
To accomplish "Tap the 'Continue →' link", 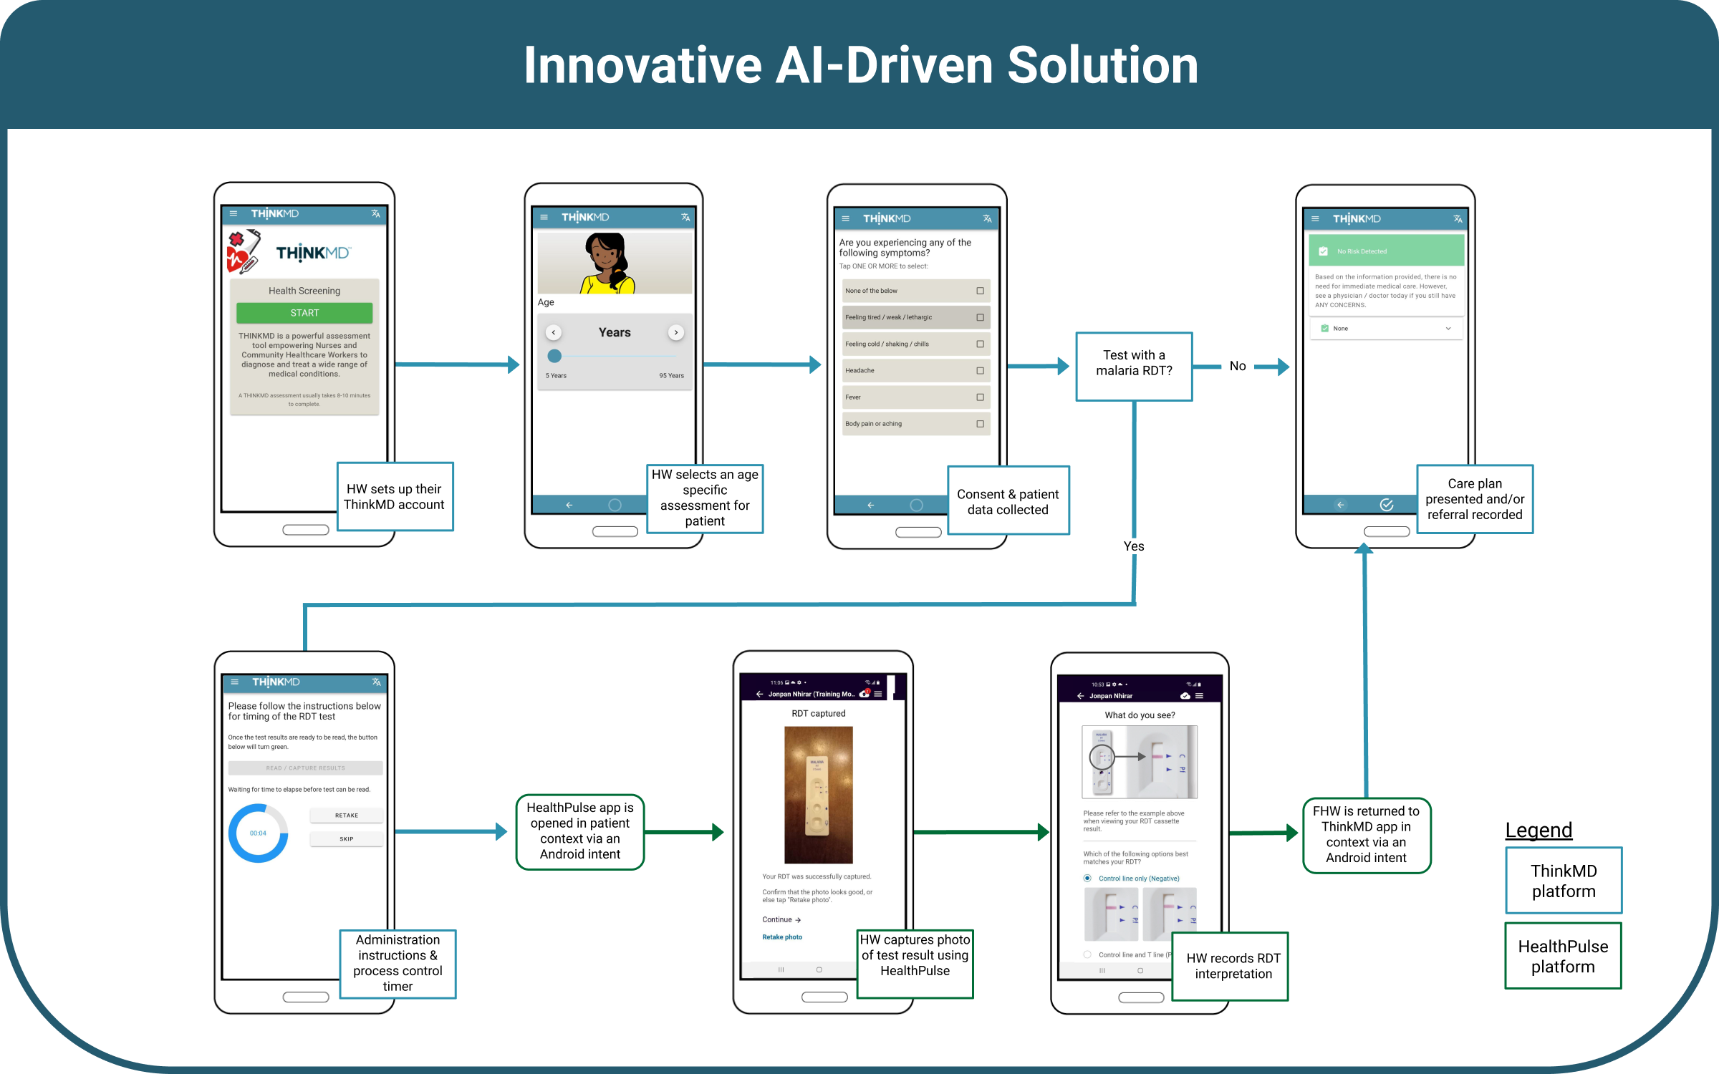I will (781, 919).
